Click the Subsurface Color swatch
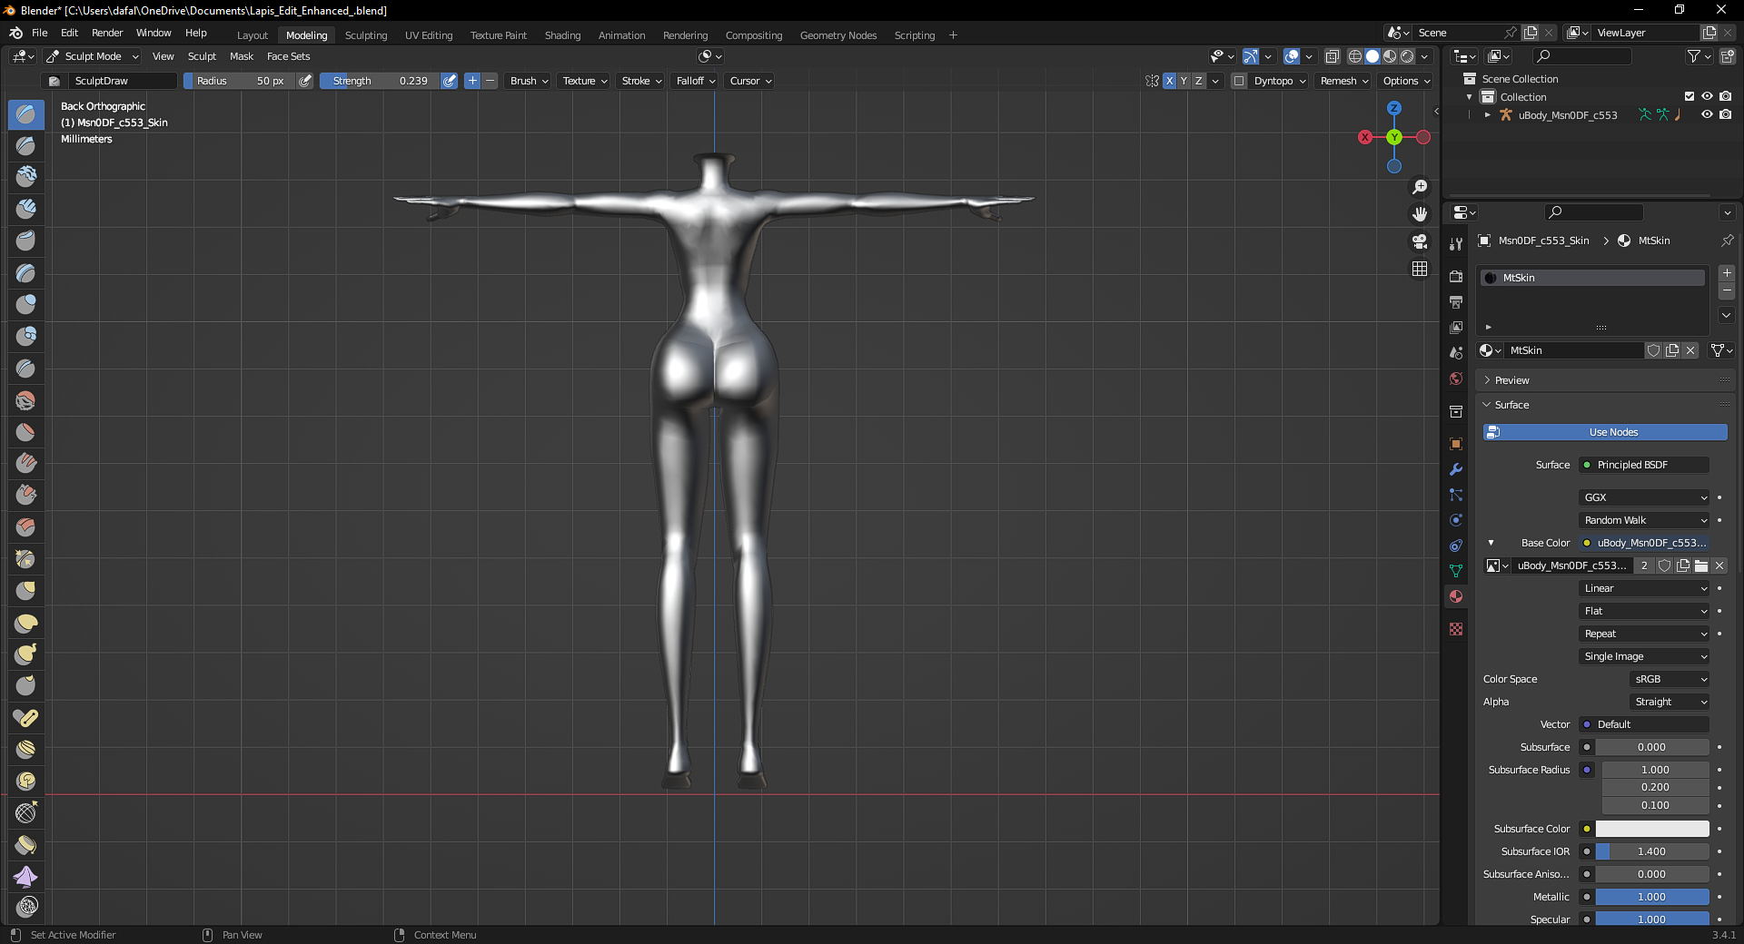The width and height of the screenshot is (1744, 944). (1652, 829)
